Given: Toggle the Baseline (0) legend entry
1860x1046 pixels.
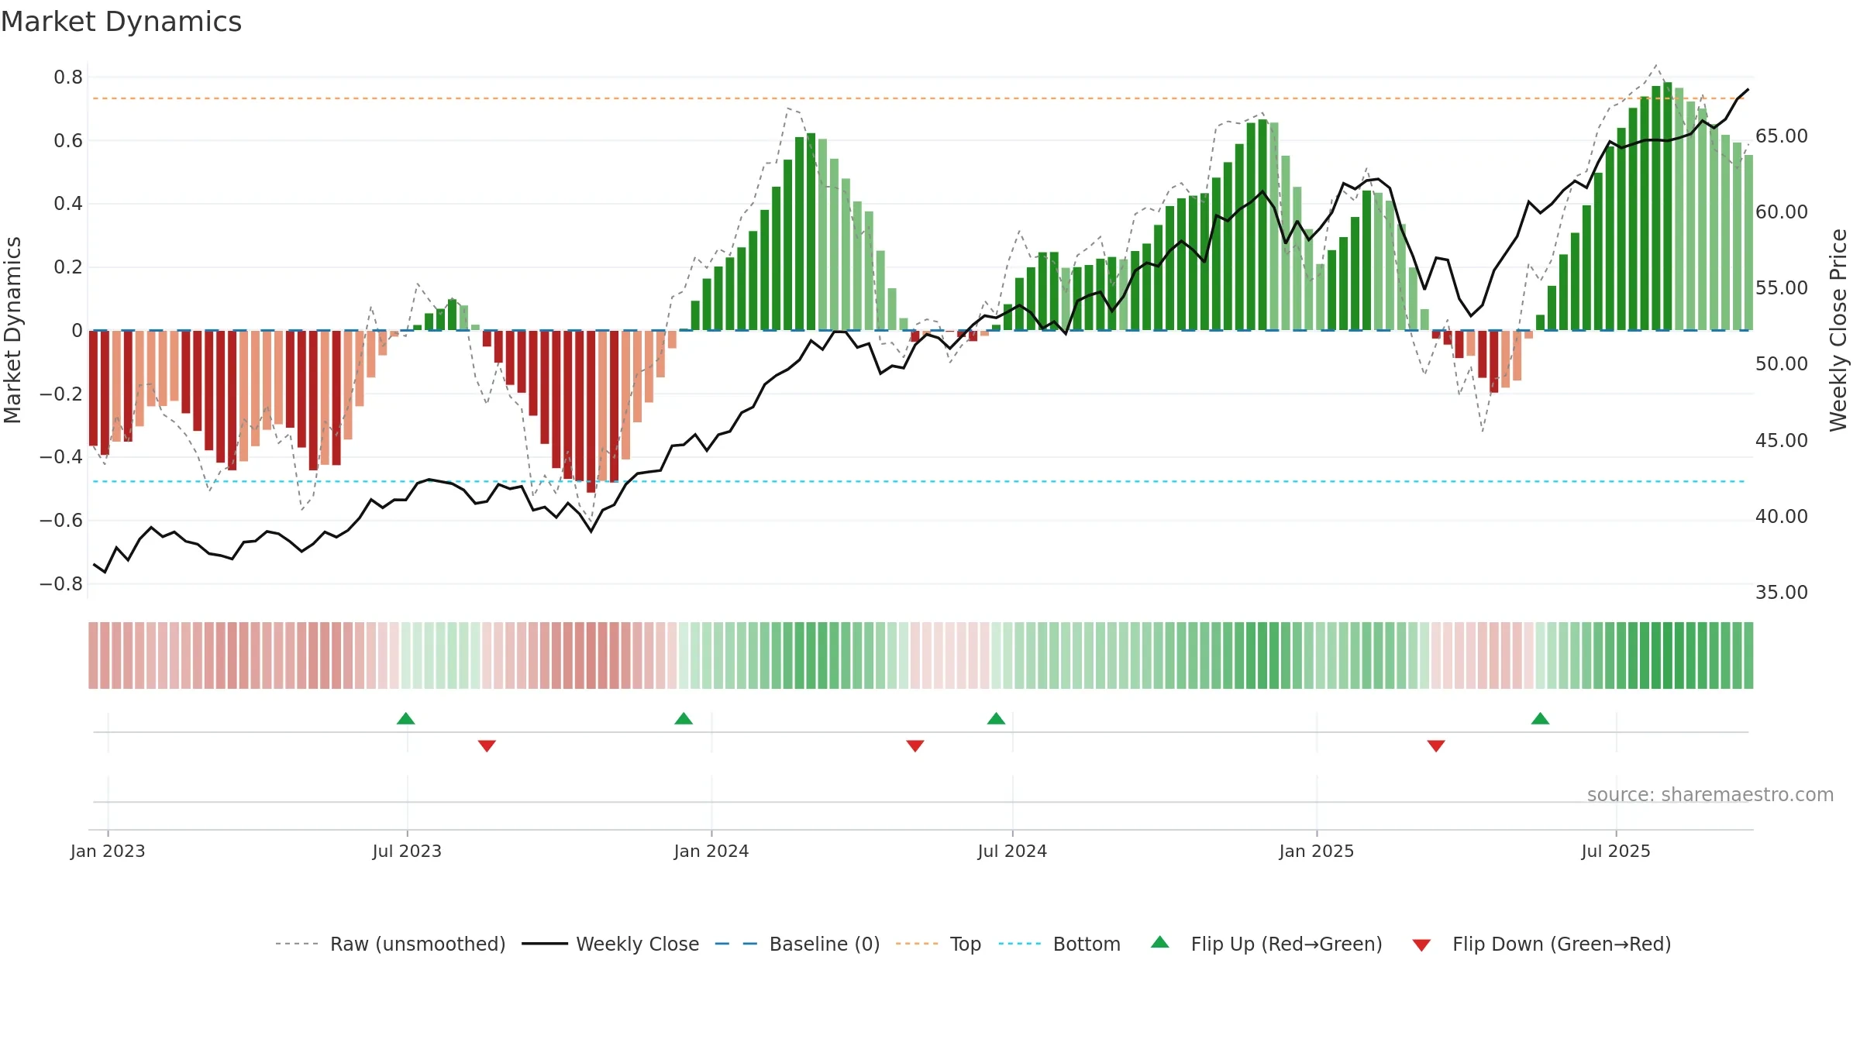Looking at the screenshot, I should [797, 944].
